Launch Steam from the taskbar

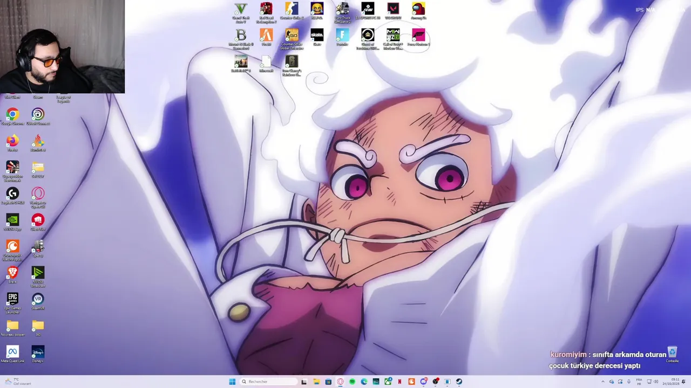[x=459, y=382]
